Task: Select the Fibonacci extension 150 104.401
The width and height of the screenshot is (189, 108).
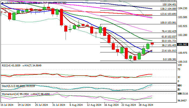Action: click(x=169, y=5)
